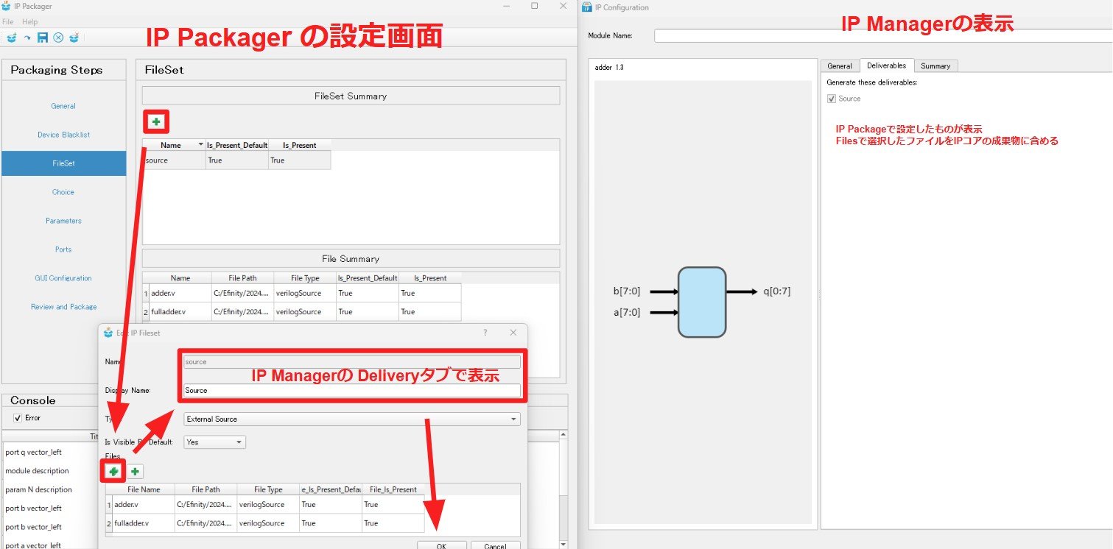Click the File Type header in File Summary
Viewport: 1113px width, 549px height.
(304, 278)
